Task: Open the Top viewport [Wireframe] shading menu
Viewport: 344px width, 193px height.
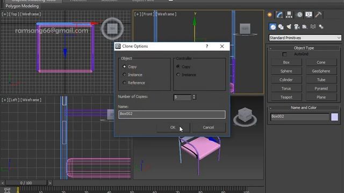Action: (31, 14)
